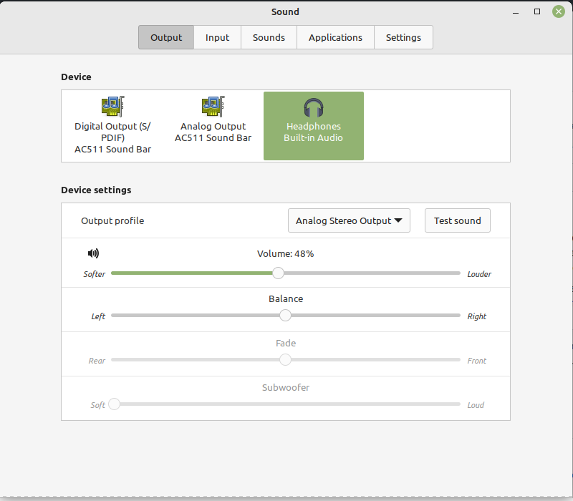Open the Sounds tab
573x501 pixels.
pyautogui.click(x=268, y=37)
